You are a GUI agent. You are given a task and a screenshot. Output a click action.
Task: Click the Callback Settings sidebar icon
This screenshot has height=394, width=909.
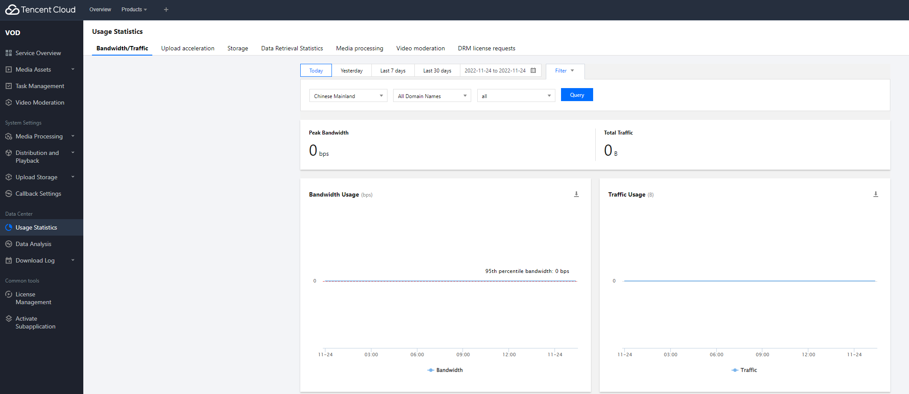click(9, 194)
